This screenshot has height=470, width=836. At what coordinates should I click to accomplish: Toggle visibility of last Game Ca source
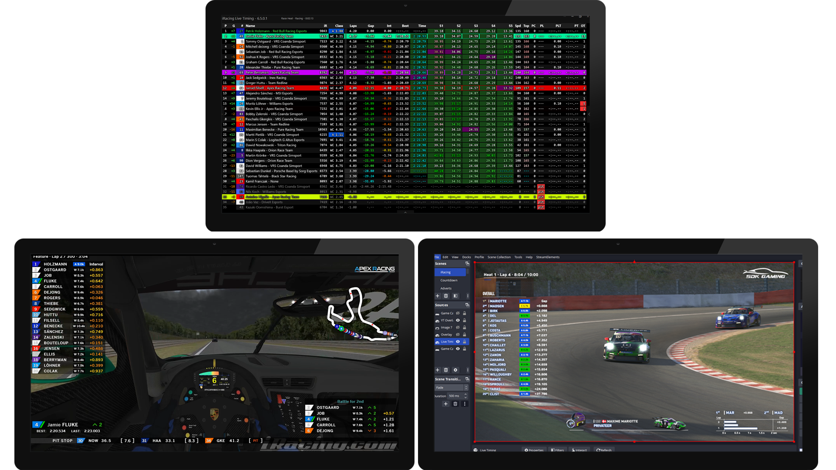pyautogui.click(x=458, y=349)
